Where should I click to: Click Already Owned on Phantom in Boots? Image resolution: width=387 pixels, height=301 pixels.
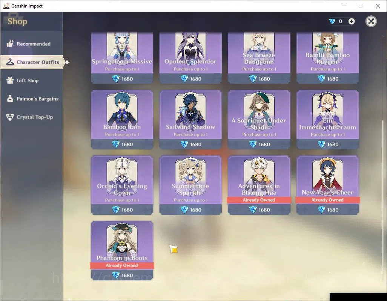[x=122, y=265]
